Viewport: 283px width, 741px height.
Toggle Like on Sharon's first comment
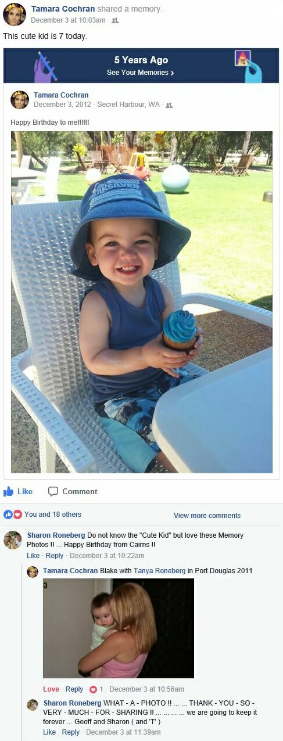click(x=33, y=556)
